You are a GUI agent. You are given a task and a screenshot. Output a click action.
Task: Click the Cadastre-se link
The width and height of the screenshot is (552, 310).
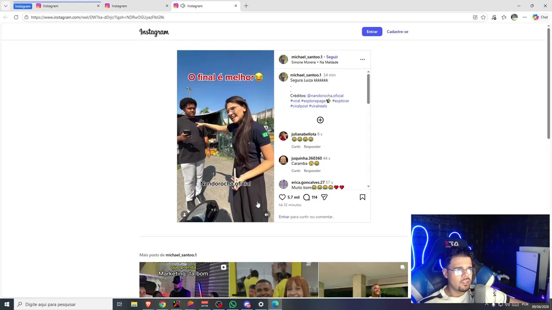point(397,31)
